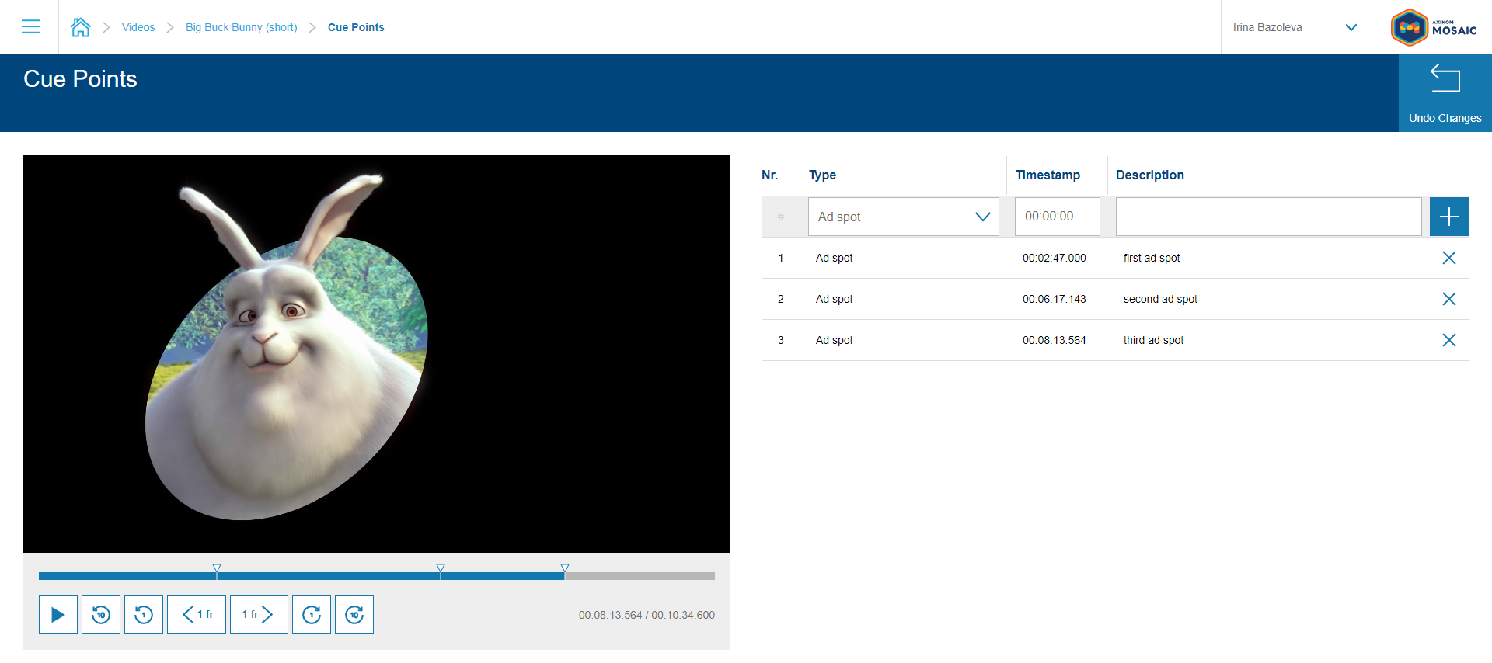Add new cue point with plus button
The image size is (1492, 663).
click(x=1448, y=217)
